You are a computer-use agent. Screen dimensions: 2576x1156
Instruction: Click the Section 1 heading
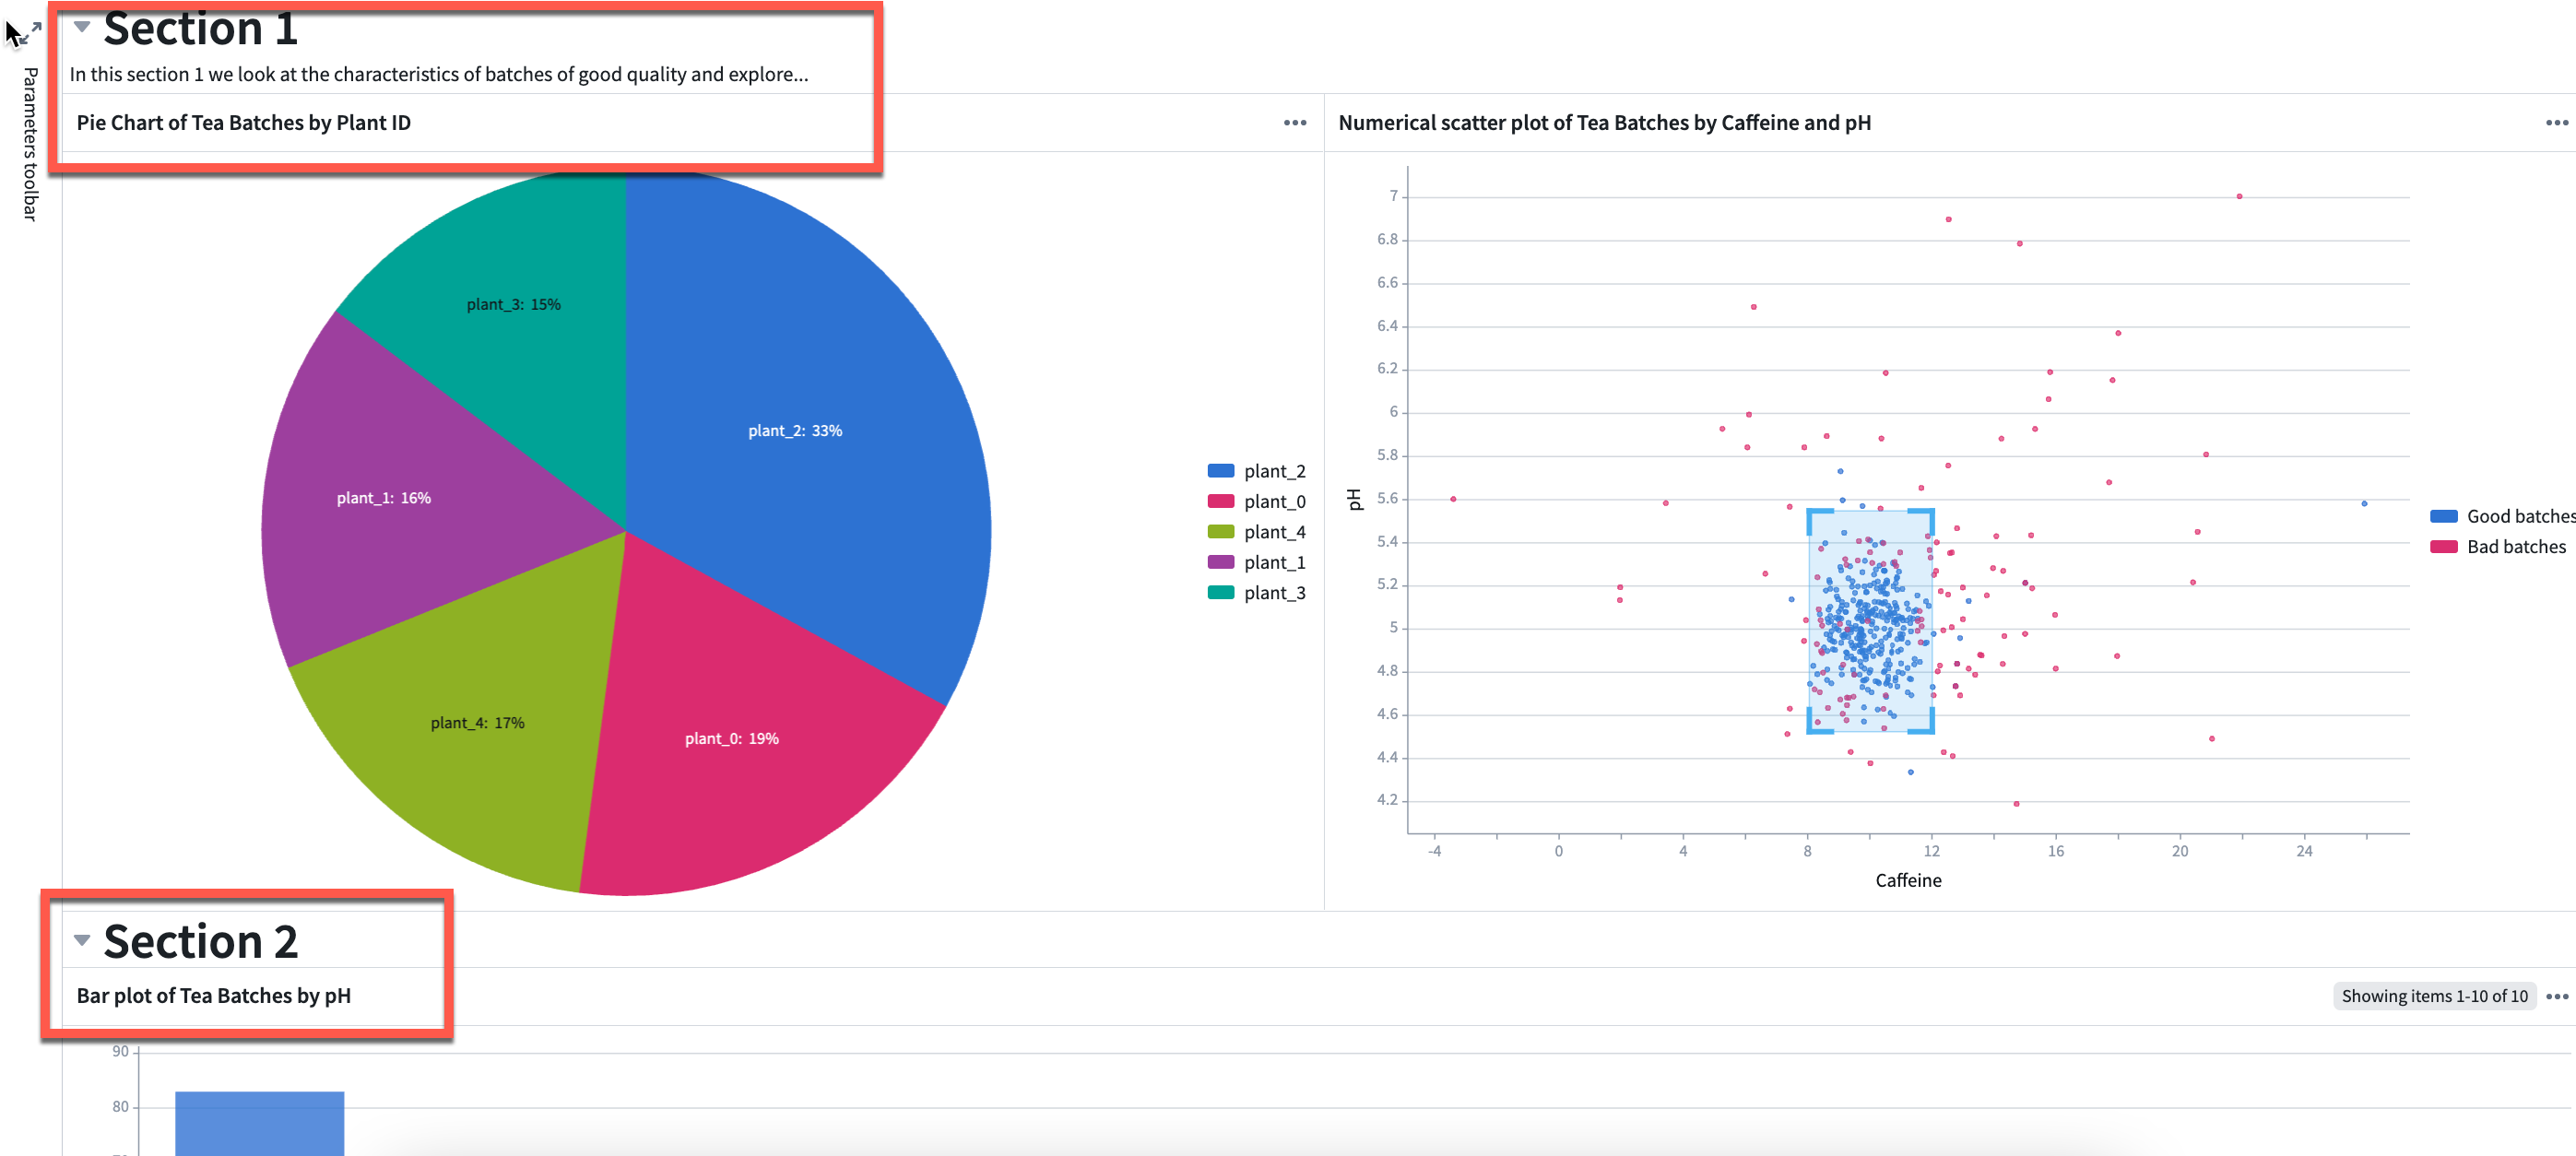(200, 28)
